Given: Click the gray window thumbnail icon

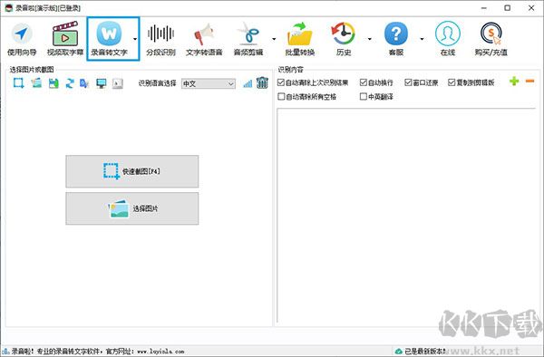Looking at the screenshot, I should (118, 83).
